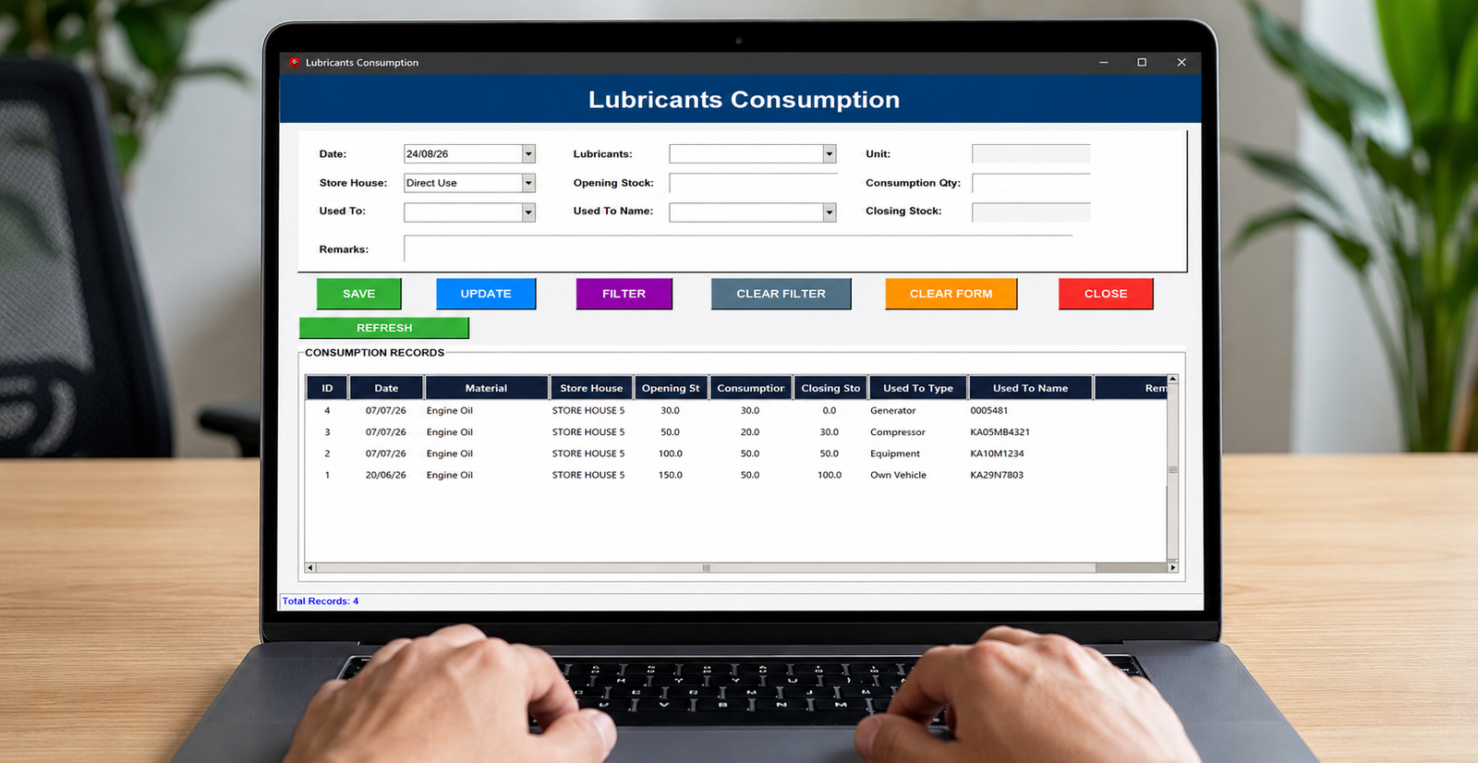Minimize the Lubricants Consumption window

[x=1103, y=63]
